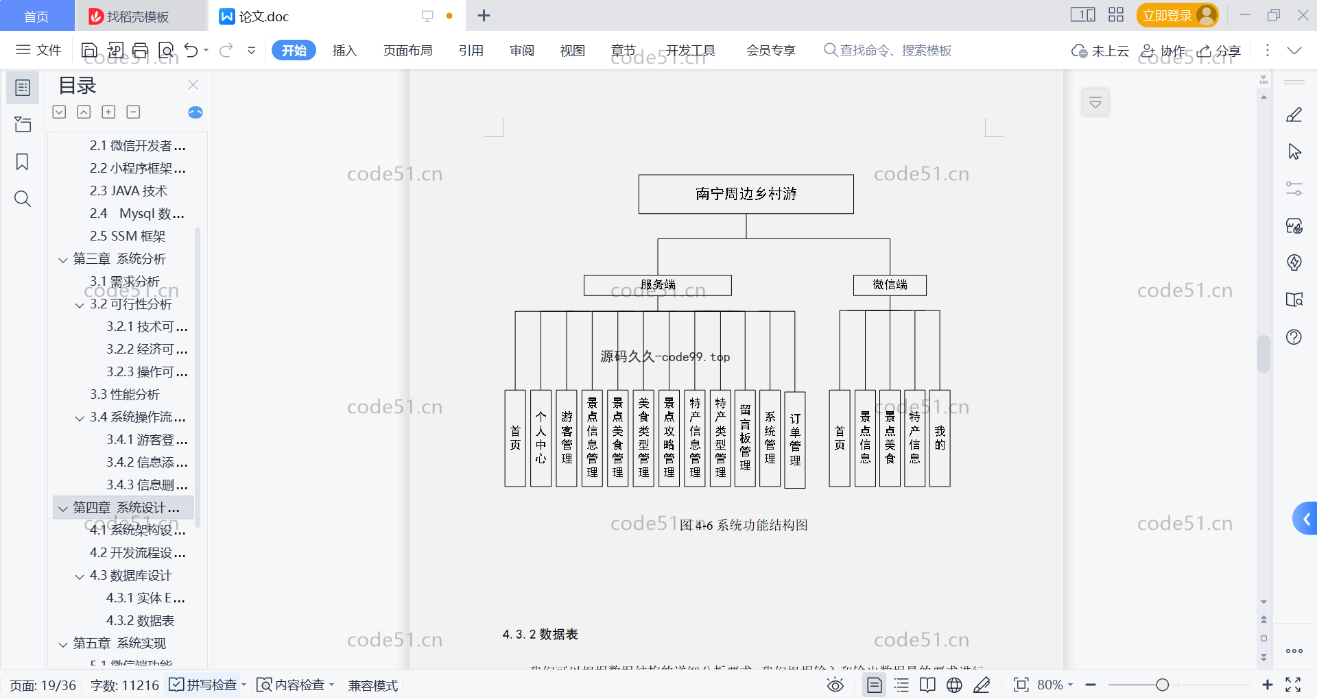Enter full screen mode icon

(x=1293, y=685)
